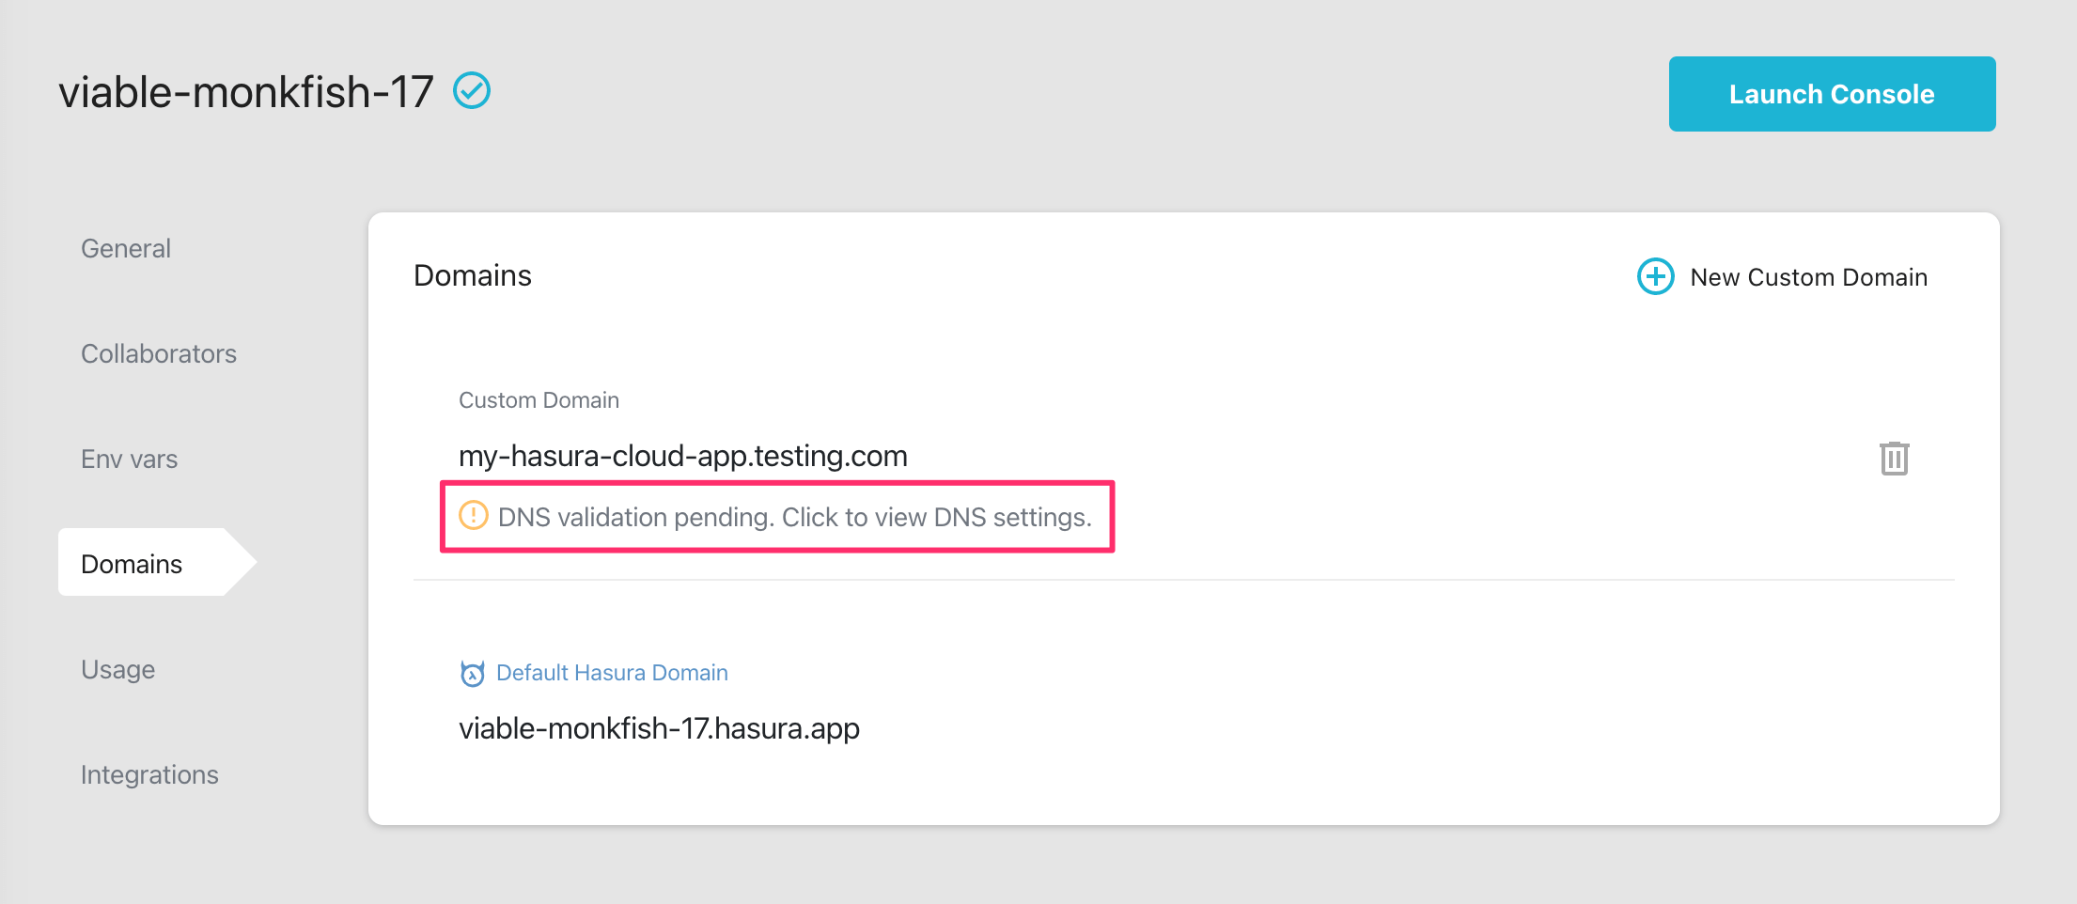The height and width of the screenshot is (904, 2077).
Task: Click the warning icon on the DNS validation notice
Action: tap(475, 516)
